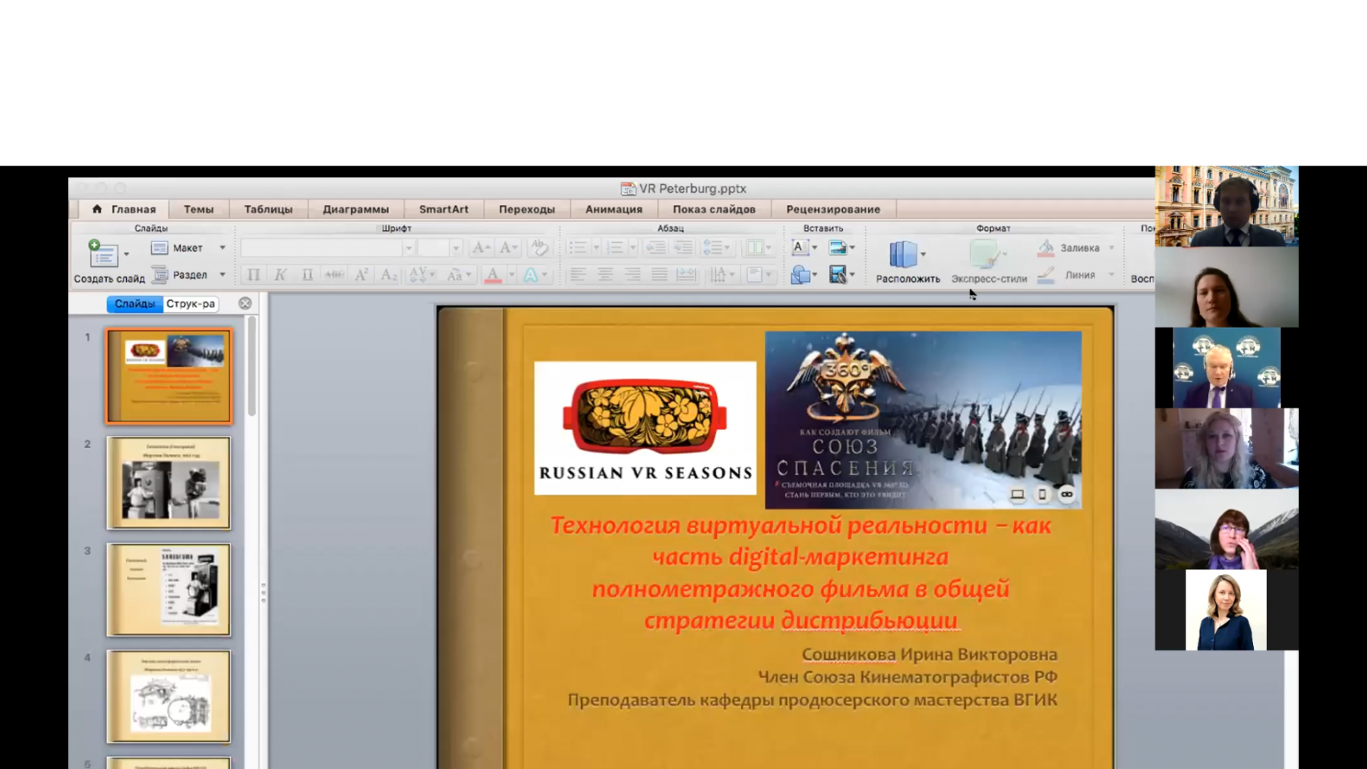Open the Главная ribbon tab
The height and width of the screenshot is (769, 1367).
click(x=125, y=209)
